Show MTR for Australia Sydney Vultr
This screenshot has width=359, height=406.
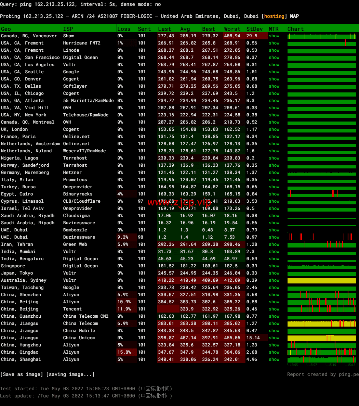pyautogui.click(x=274, y=280)
